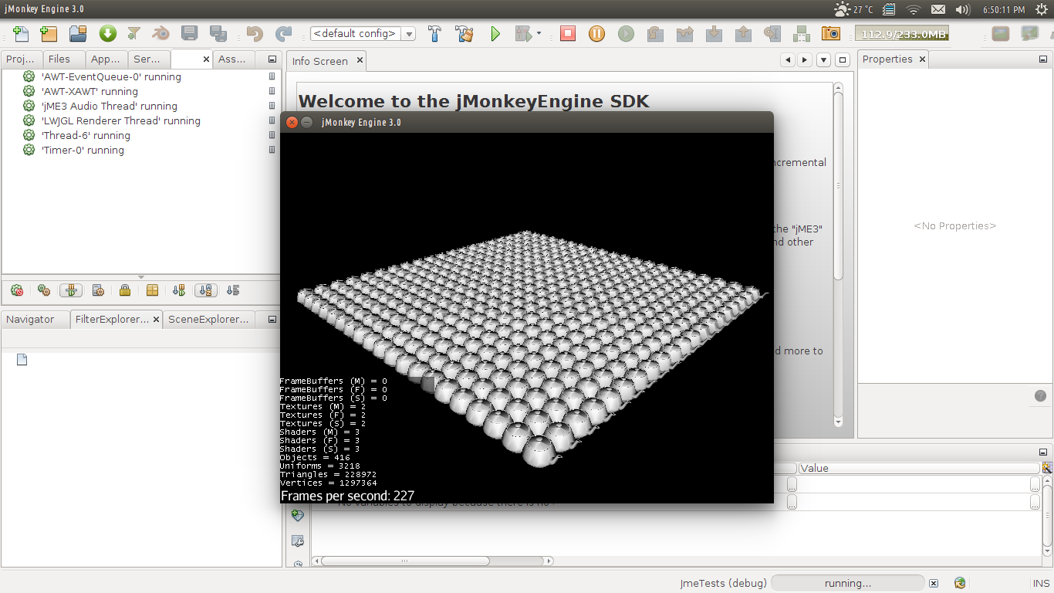The width and height of the screenshot is (1054, 593).
Task: Click the Open Project folder icon
Action: click(x=77, y=33)
